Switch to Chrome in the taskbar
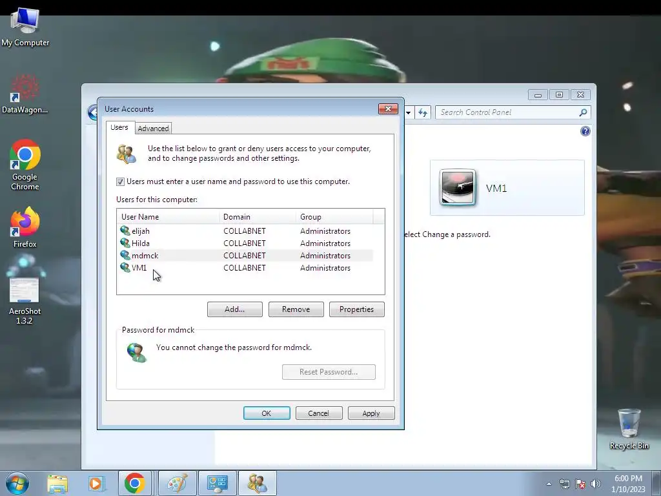This screenshot has height=496, width=661. tap(134, 483)
